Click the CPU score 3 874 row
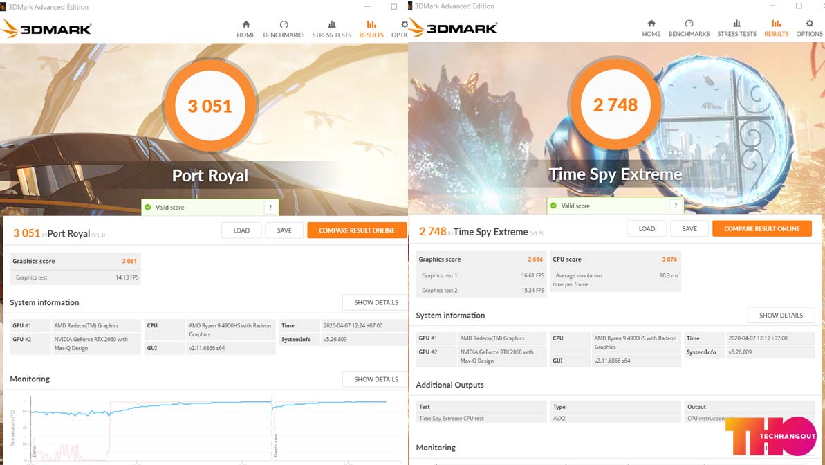This screenshot has height=465, width=825. [x=615, y=259]
